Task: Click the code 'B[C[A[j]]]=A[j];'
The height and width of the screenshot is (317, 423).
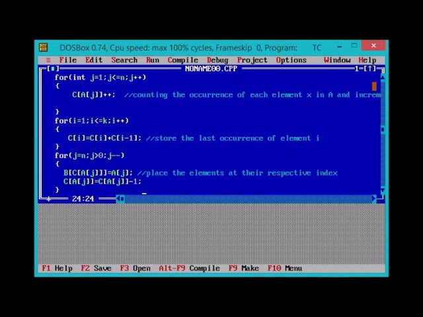Action: coord(98,173)
